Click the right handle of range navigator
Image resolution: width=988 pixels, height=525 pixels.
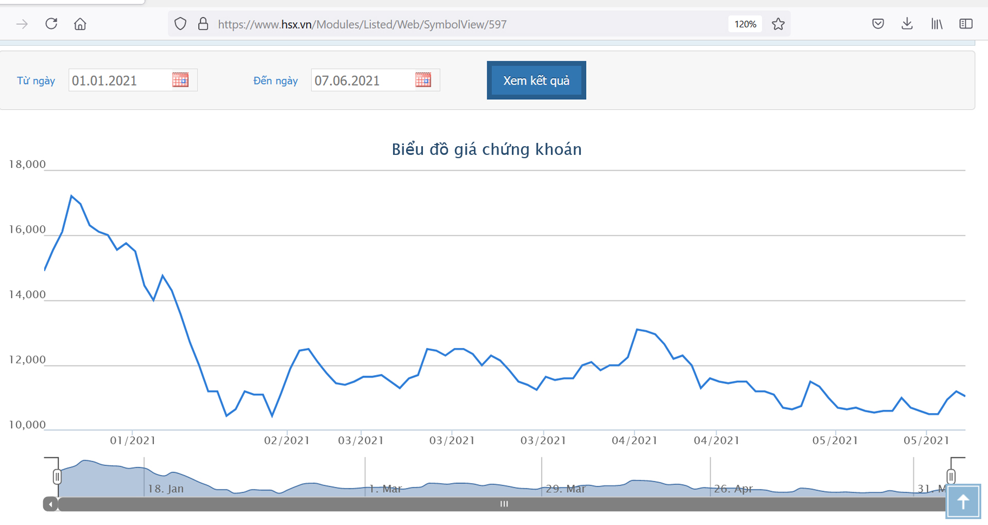click(x=951, y=477)
